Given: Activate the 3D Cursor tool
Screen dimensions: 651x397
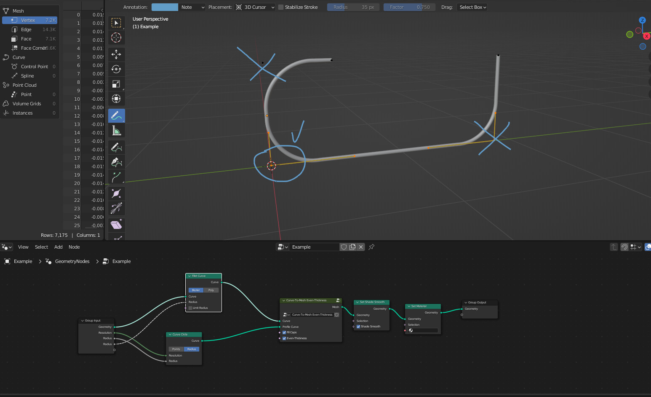Looking at the screenshot, I should coord(116,38).
